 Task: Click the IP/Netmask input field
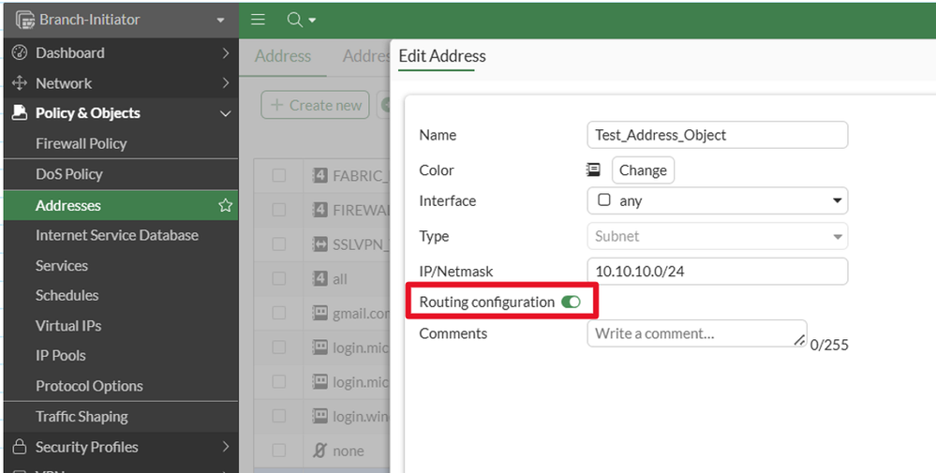tap(717, 272)
